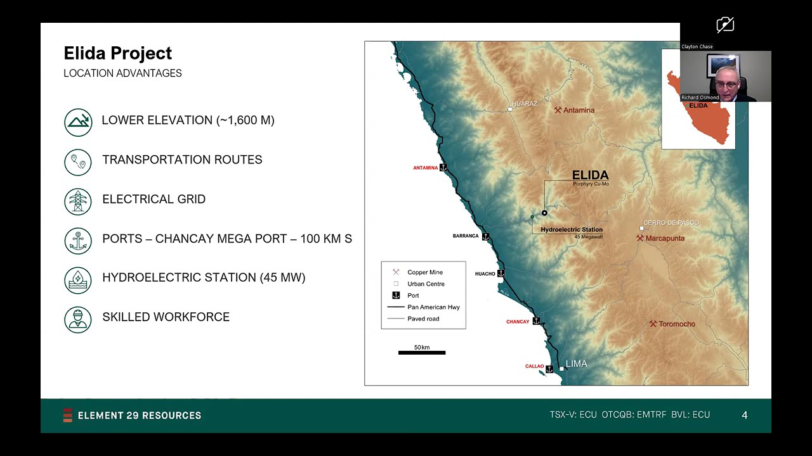Click the red CHANCAY port label
The image size is (812, 456).
(518, 322)
